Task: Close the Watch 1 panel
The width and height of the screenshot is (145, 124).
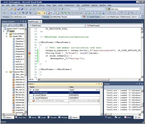Action: click(102, 84)
